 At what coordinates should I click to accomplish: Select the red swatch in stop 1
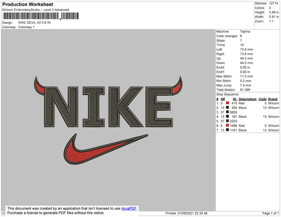coord(227,103)
